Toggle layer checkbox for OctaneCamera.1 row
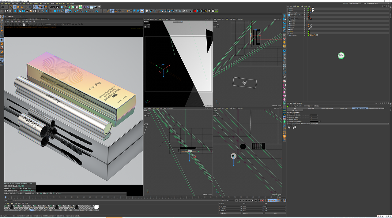The height and width of the screenshot is (218, 392). (x=305, y=17)
